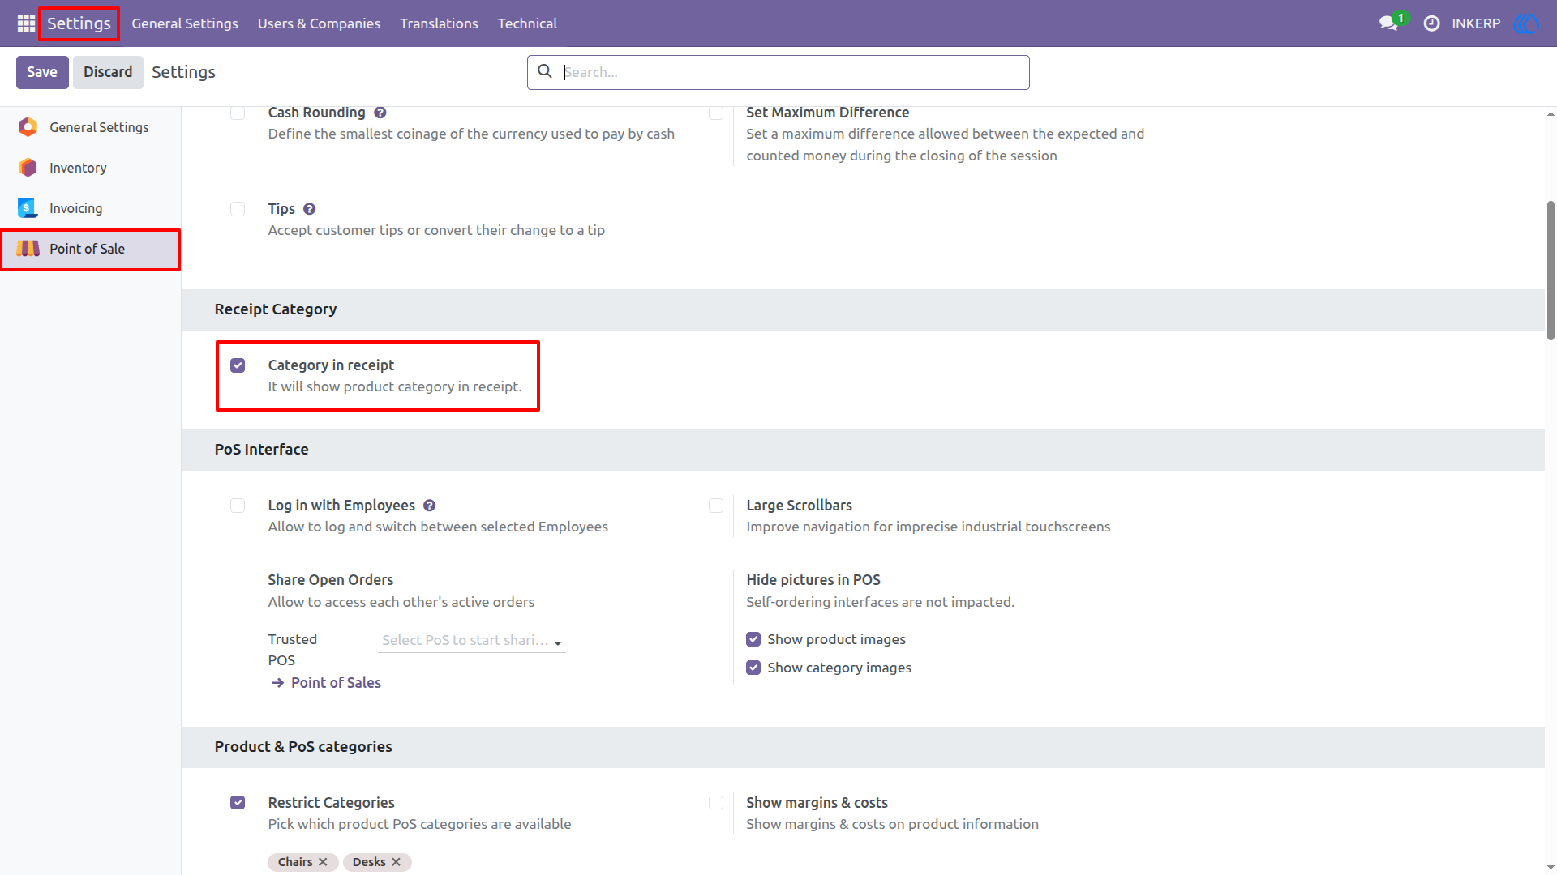Click the scrollbar up arrow
This screenshot has width=1557, height=875.
[1551, 114]
